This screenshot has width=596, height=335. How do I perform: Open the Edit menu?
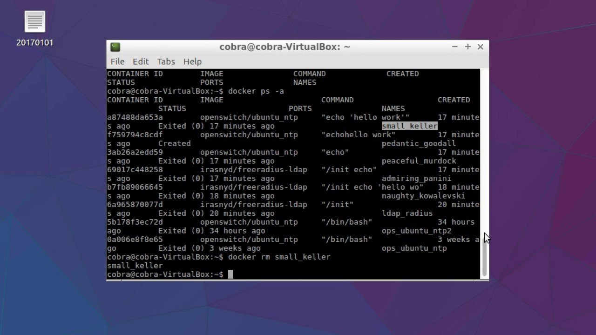pos(141,61)
